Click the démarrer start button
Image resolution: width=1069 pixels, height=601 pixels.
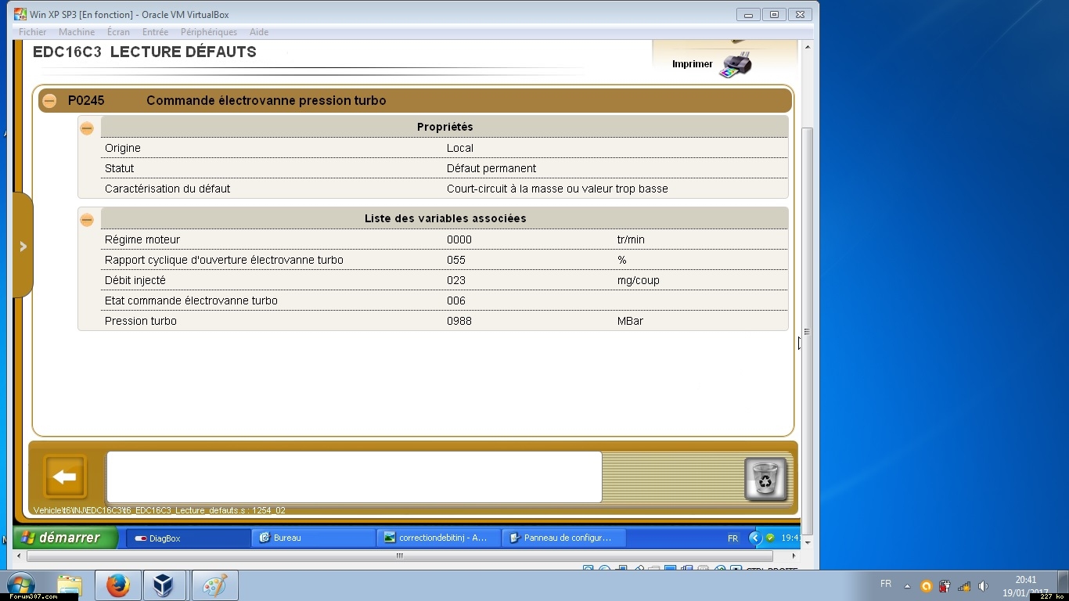[x=66, y=538]
